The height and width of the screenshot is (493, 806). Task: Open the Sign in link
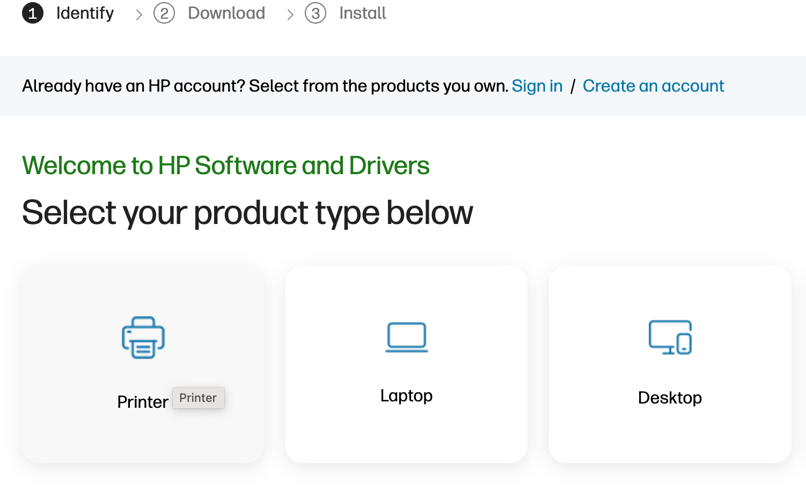pyautogui.click(x=537, y=86)
